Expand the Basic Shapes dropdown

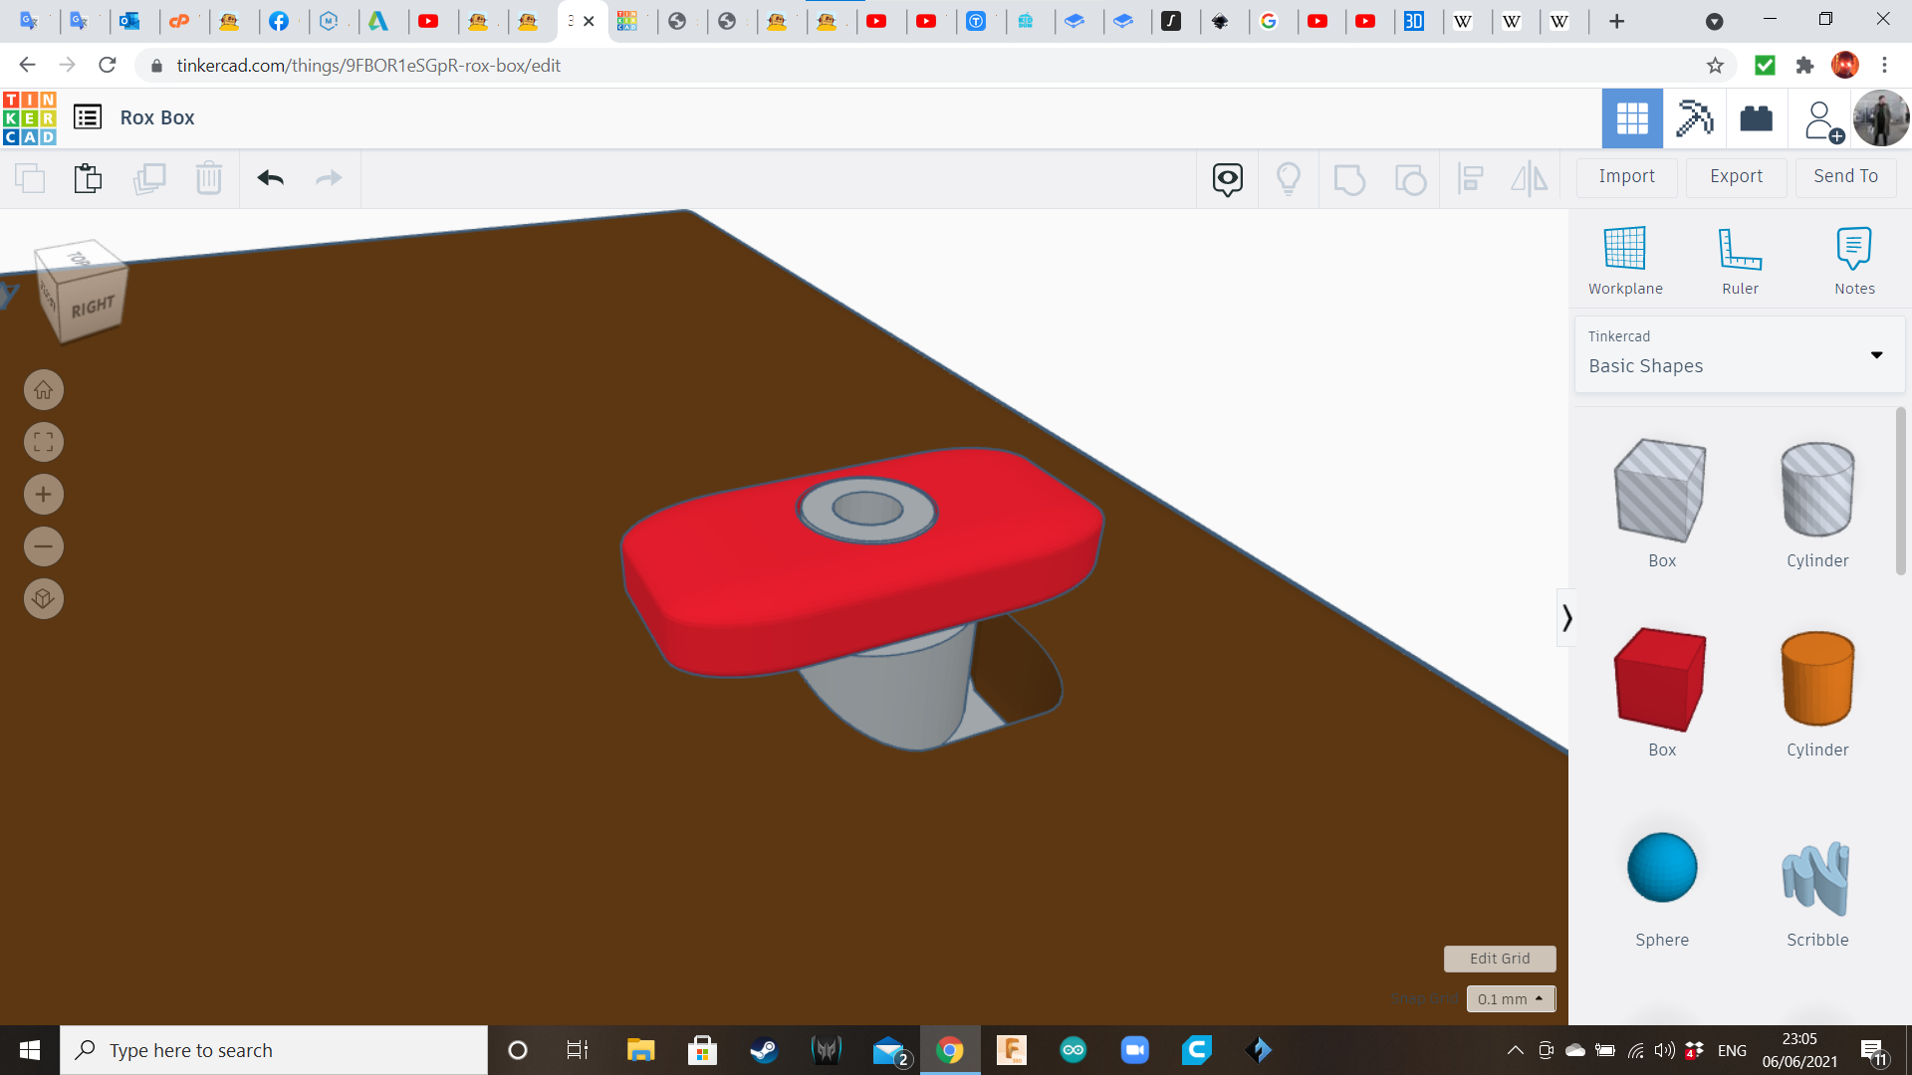1876,355
